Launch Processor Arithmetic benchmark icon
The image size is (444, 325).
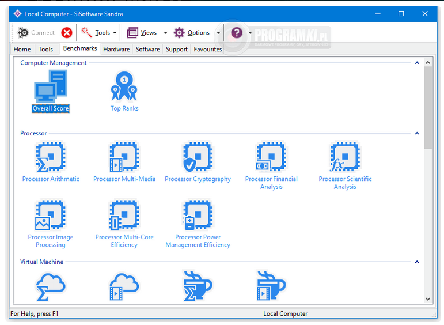(51, 157)
